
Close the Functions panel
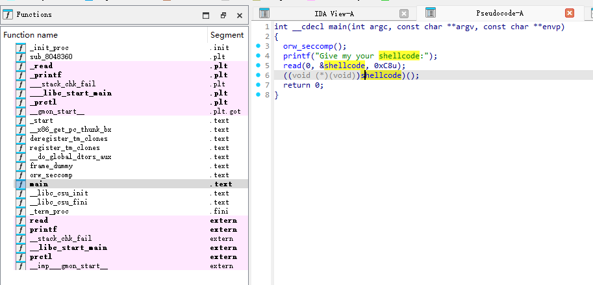tap(239, 15)
